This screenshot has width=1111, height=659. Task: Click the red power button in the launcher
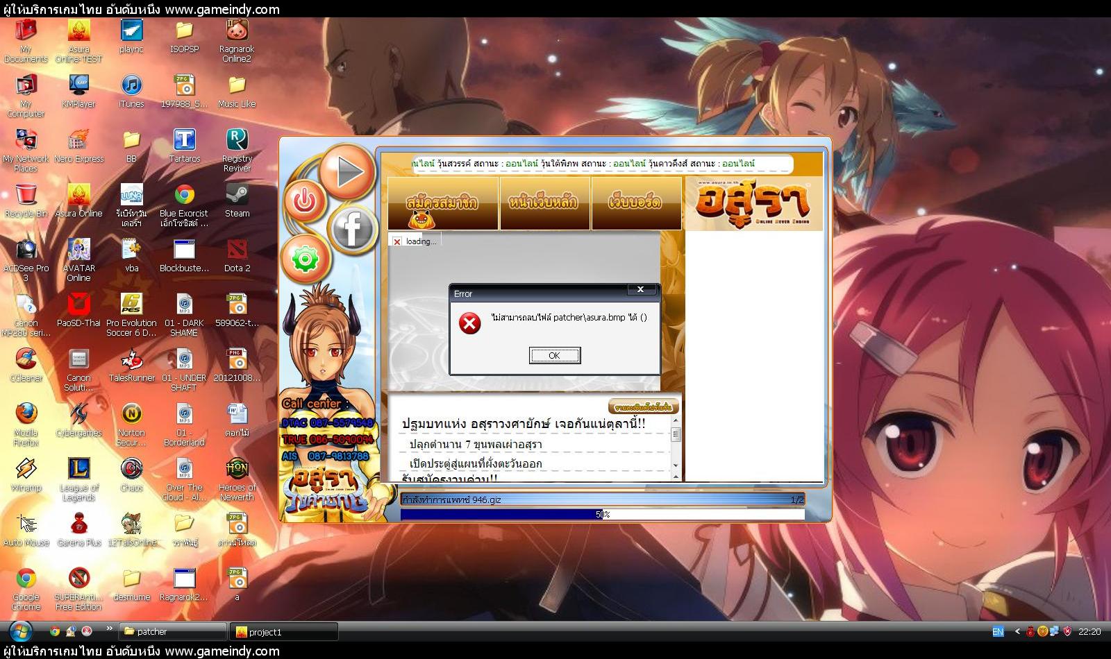[x=305, y=201]
